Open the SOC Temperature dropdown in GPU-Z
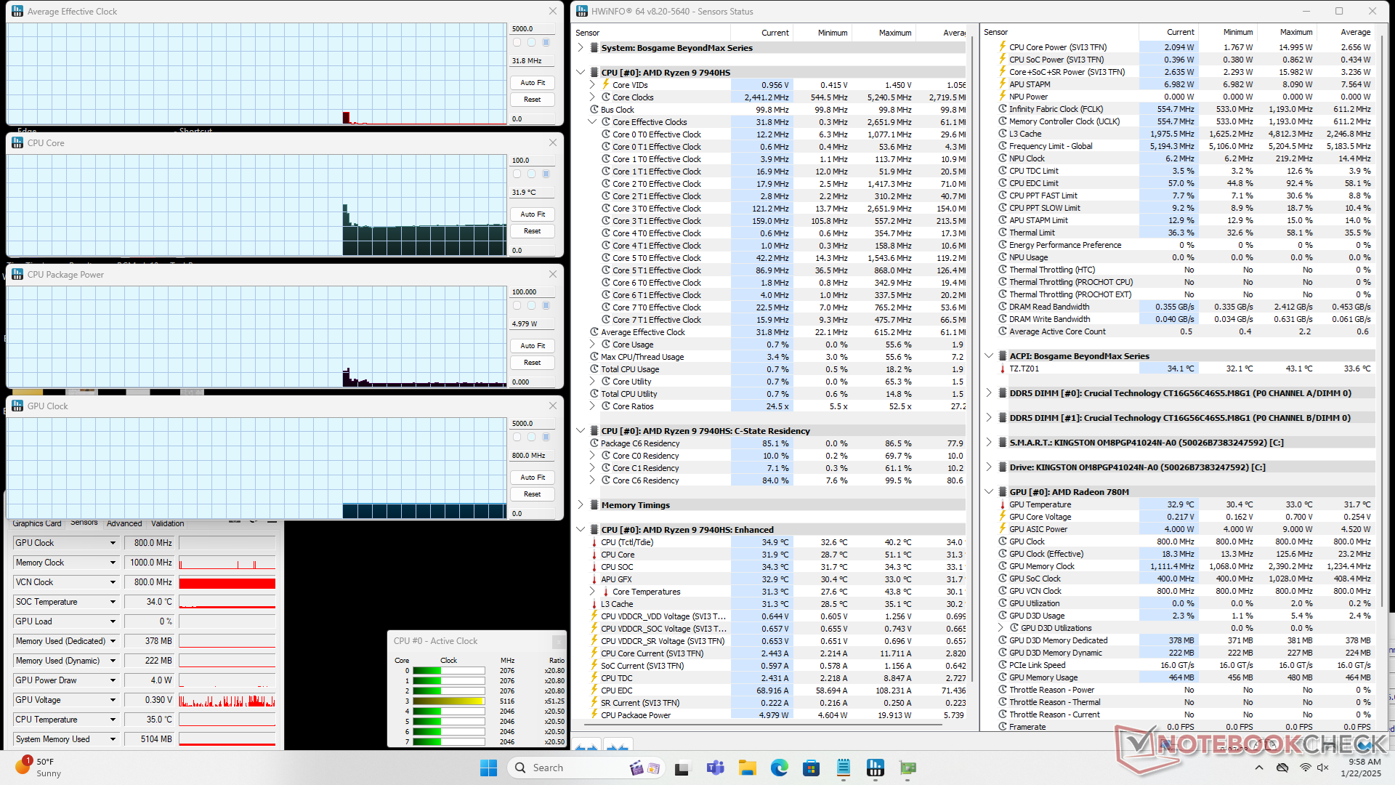 pos(113,602)
